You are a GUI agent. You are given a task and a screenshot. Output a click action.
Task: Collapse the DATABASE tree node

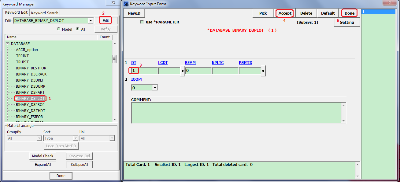coord(7,44)
